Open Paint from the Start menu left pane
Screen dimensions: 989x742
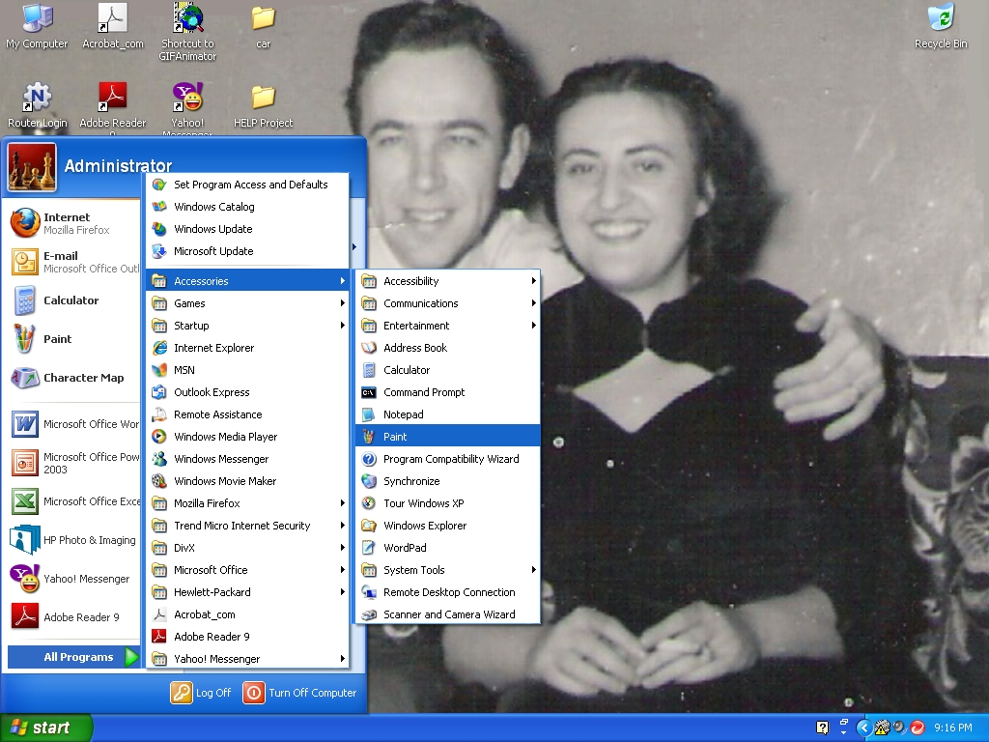(71, 339)
